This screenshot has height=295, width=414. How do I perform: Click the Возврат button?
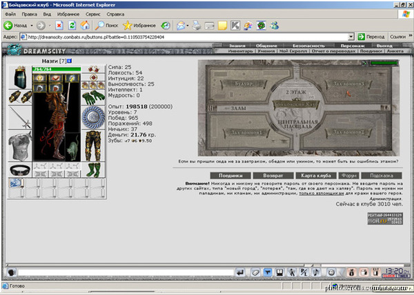click(273, 176)
